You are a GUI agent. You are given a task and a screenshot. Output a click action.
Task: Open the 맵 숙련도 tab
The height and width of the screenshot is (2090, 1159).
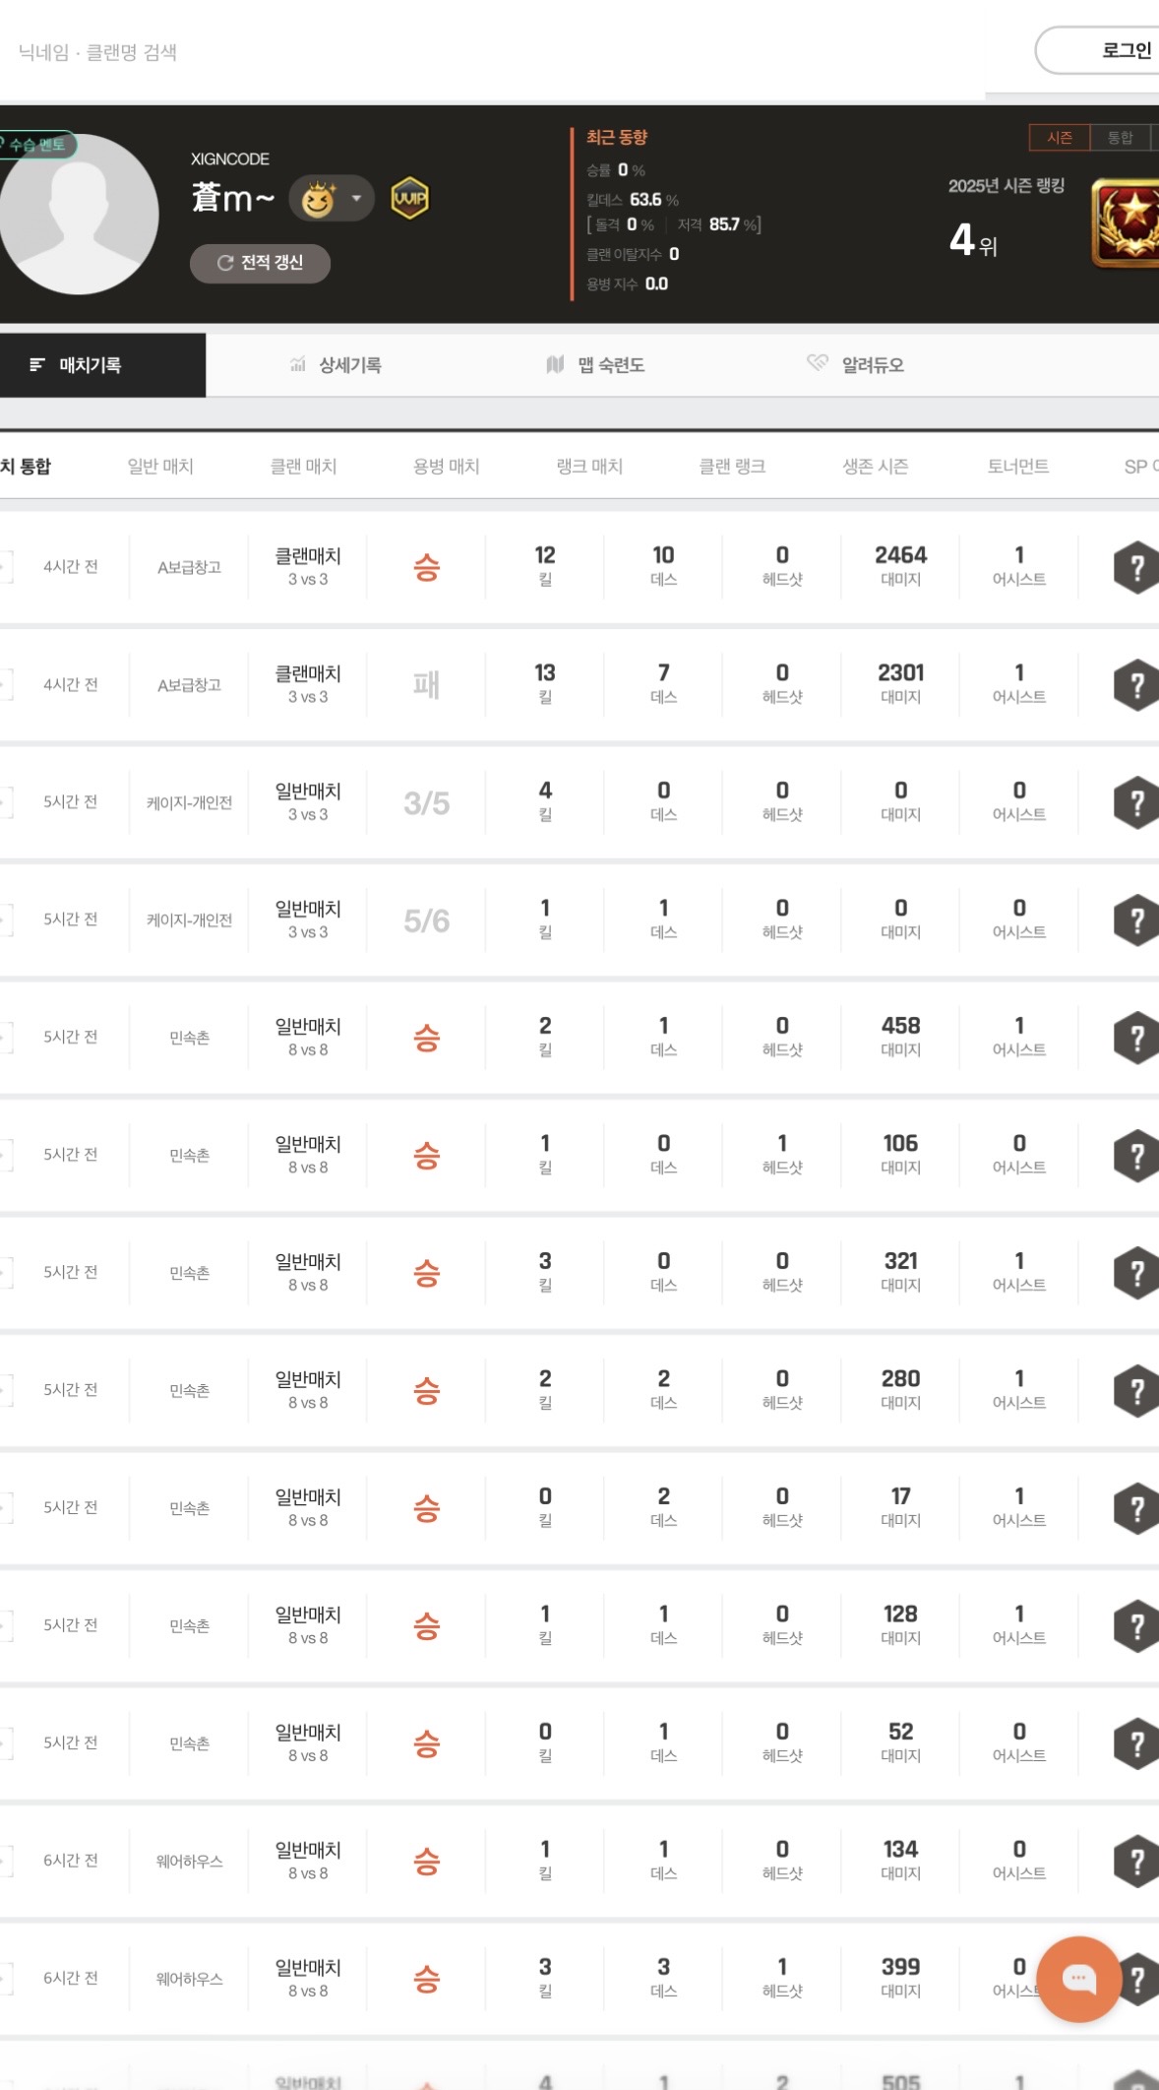pos(596,365)
